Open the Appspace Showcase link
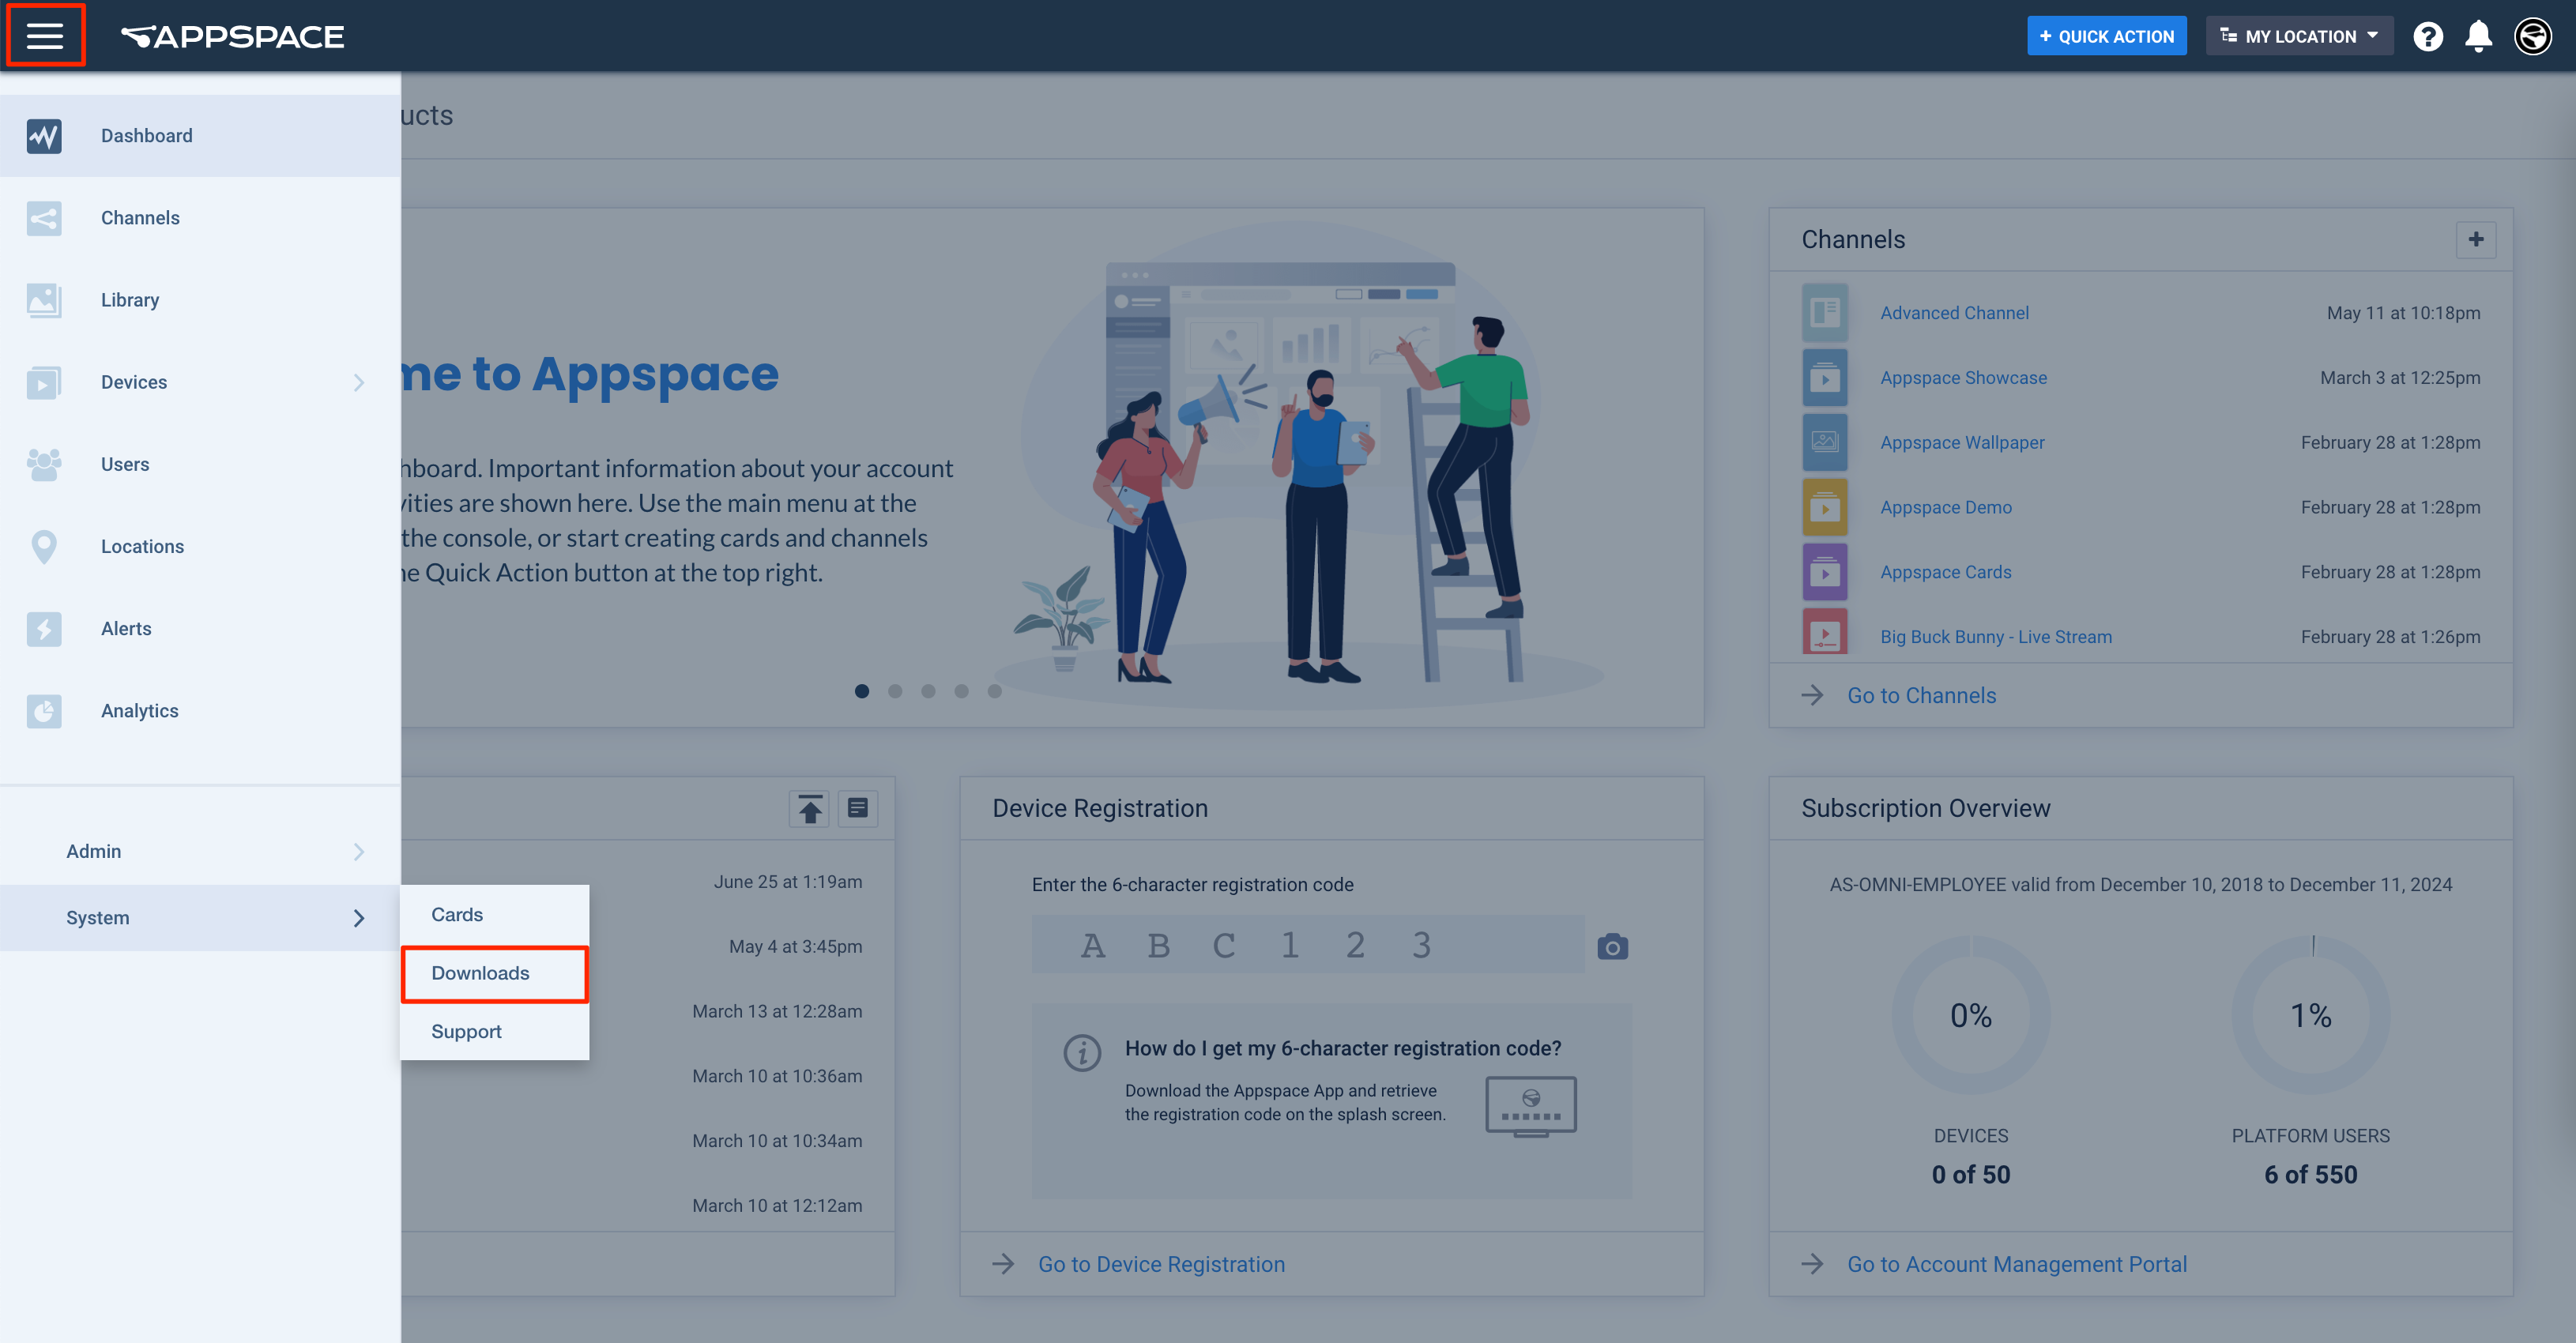2576x1343 pixels. 1963,378
